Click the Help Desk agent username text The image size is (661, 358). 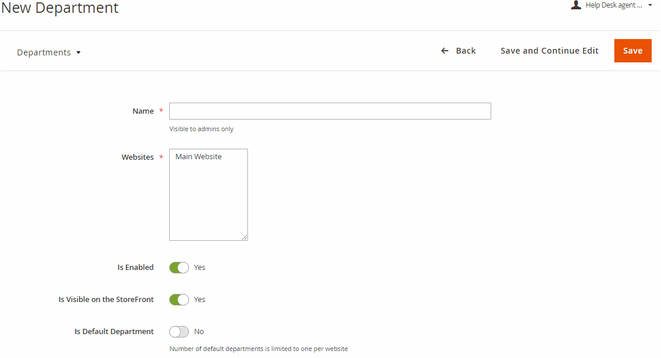pos(614,5)
